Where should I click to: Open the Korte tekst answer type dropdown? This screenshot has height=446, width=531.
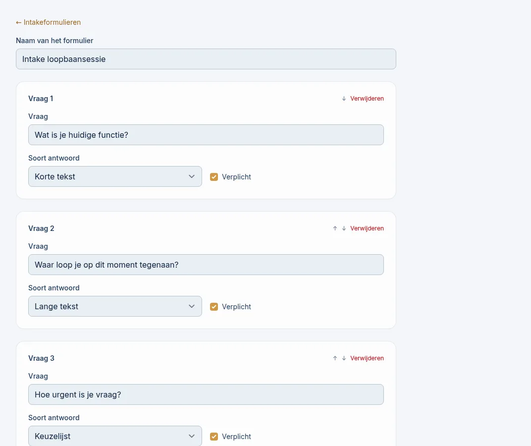pyautogui.click(x=115, y=176)
